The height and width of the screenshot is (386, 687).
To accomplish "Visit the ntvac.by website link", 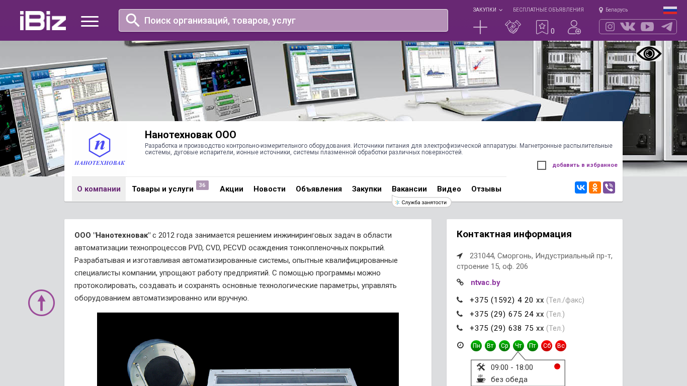I will (485, 282).
